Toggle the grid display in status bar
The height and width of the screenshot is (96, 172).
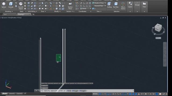[100, 94]
